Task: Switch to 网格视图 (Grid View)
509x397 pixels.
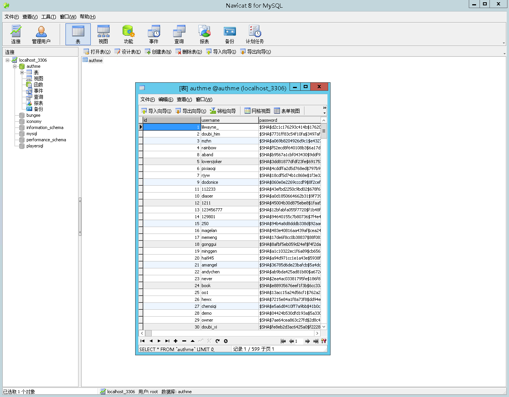Action: point(257,111)
